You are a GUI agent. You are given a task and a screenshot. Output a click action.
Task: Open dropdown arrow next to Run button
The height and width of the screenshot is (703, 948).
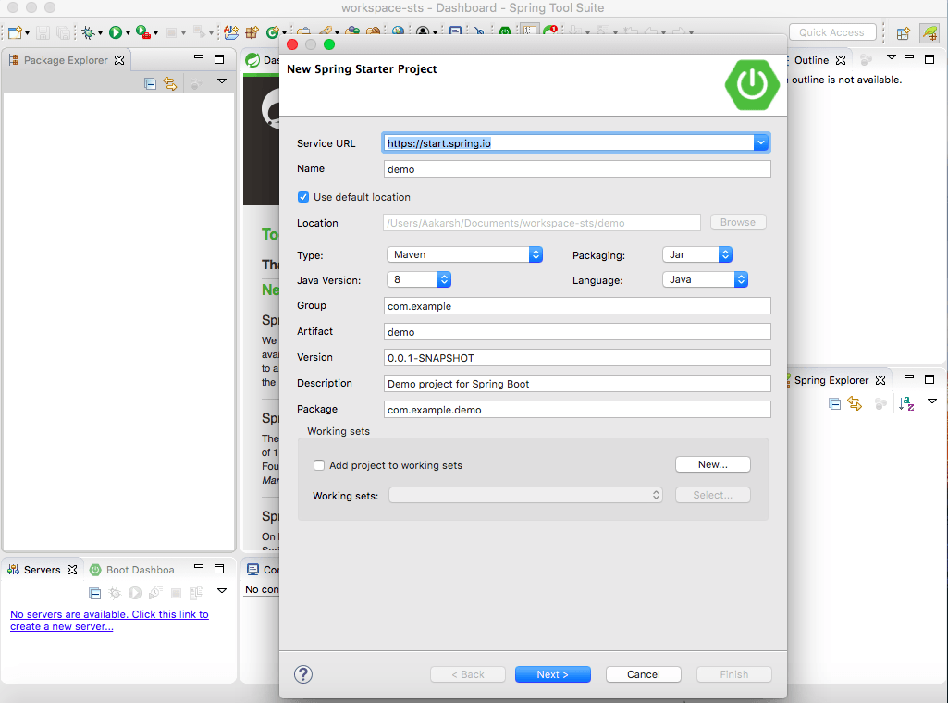click(x=128, y=33)
